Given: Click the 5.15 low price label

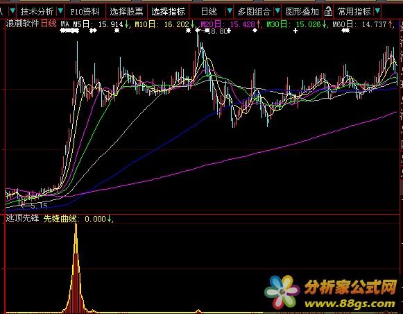Looking at the screenshot, I should (39, 206).
